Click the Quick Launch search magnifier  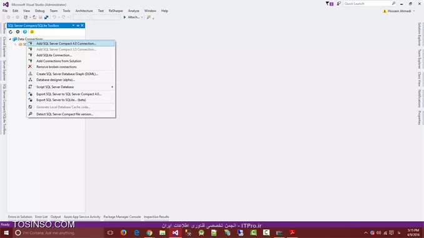coord(393,4)
